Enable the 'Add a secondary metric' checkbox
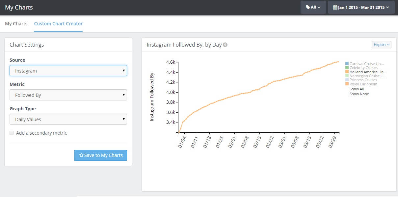Screen dimensions: 398x197 point(12,133)
